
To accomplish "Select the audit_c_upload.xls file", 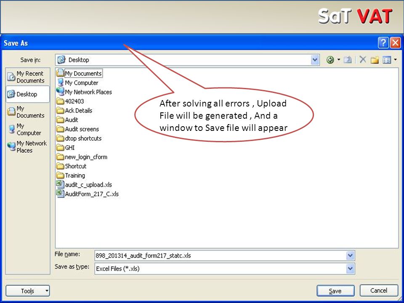I will click(x=84, y=184).
